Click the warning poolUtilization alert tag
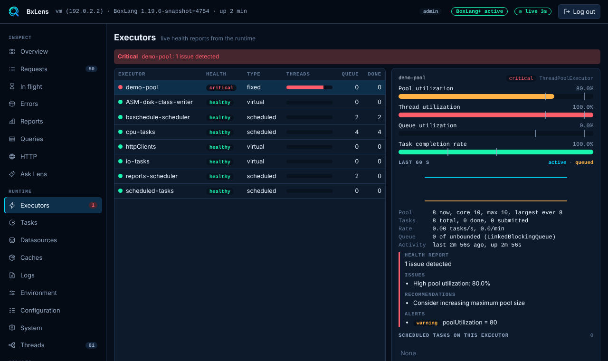 click(427, 323)
